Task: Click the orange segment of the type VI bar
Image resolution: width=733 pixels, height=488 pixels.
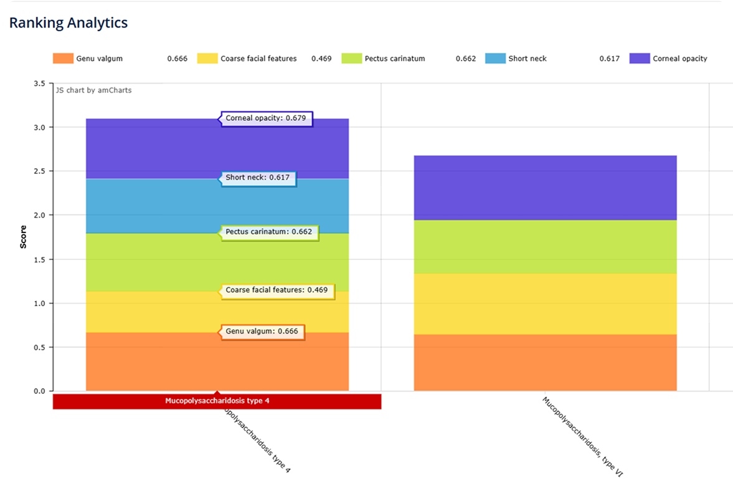Action: pos(545,363)
